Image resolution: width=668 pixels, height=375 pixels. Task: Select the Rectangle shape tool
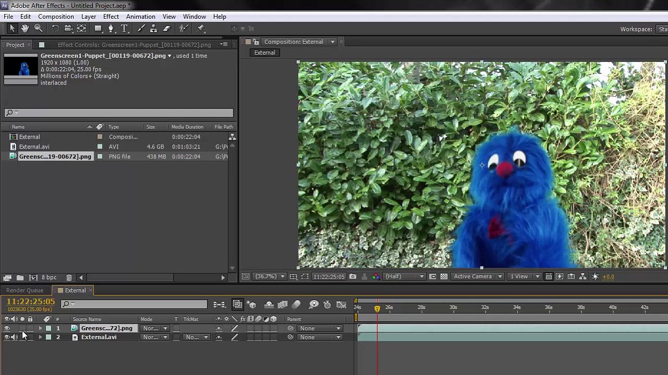coord(98,29)
